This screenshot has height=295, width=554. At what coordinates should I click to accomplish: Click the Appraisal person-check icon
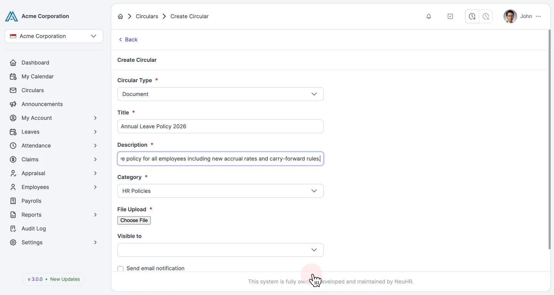(13, 173)
